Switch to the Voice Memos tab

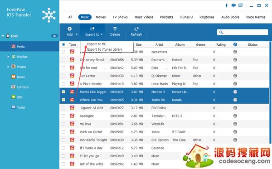point(256,17)
